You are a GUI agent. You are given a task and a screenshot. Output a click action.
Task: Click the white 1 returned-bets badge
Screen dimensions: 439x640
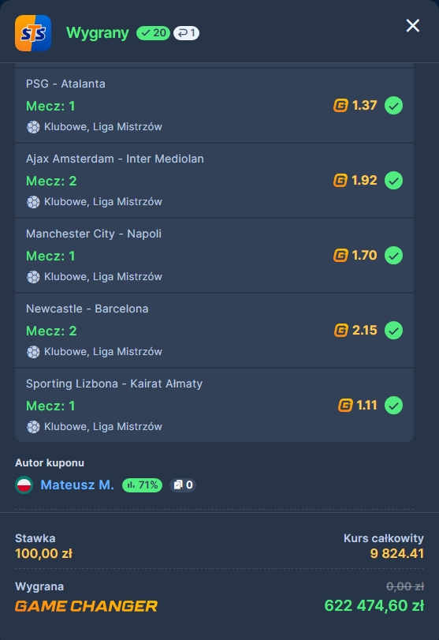(x=186, y=33)
